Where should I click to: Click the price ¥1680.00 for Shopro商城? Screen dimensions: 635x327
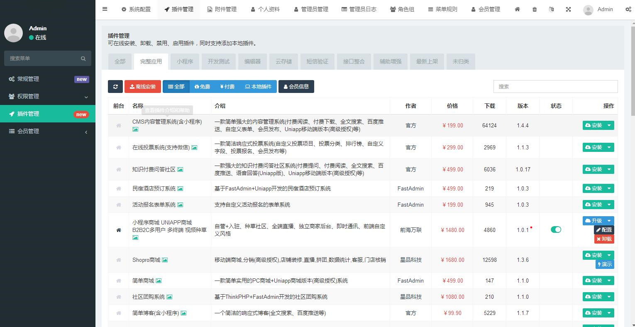[x=452, y=260]
